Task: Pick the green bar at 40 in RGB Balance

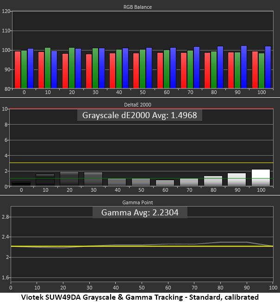Action: [x=119, y=69]
